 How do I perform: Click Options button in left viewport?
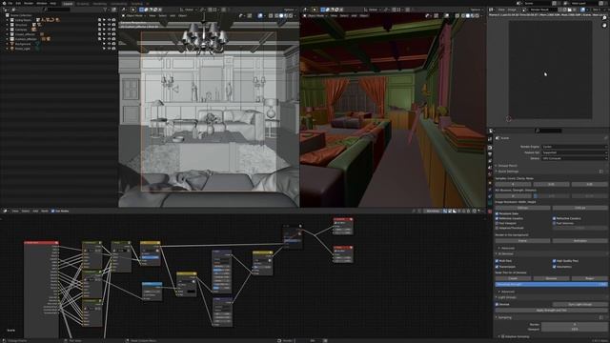tap(289, 10)
